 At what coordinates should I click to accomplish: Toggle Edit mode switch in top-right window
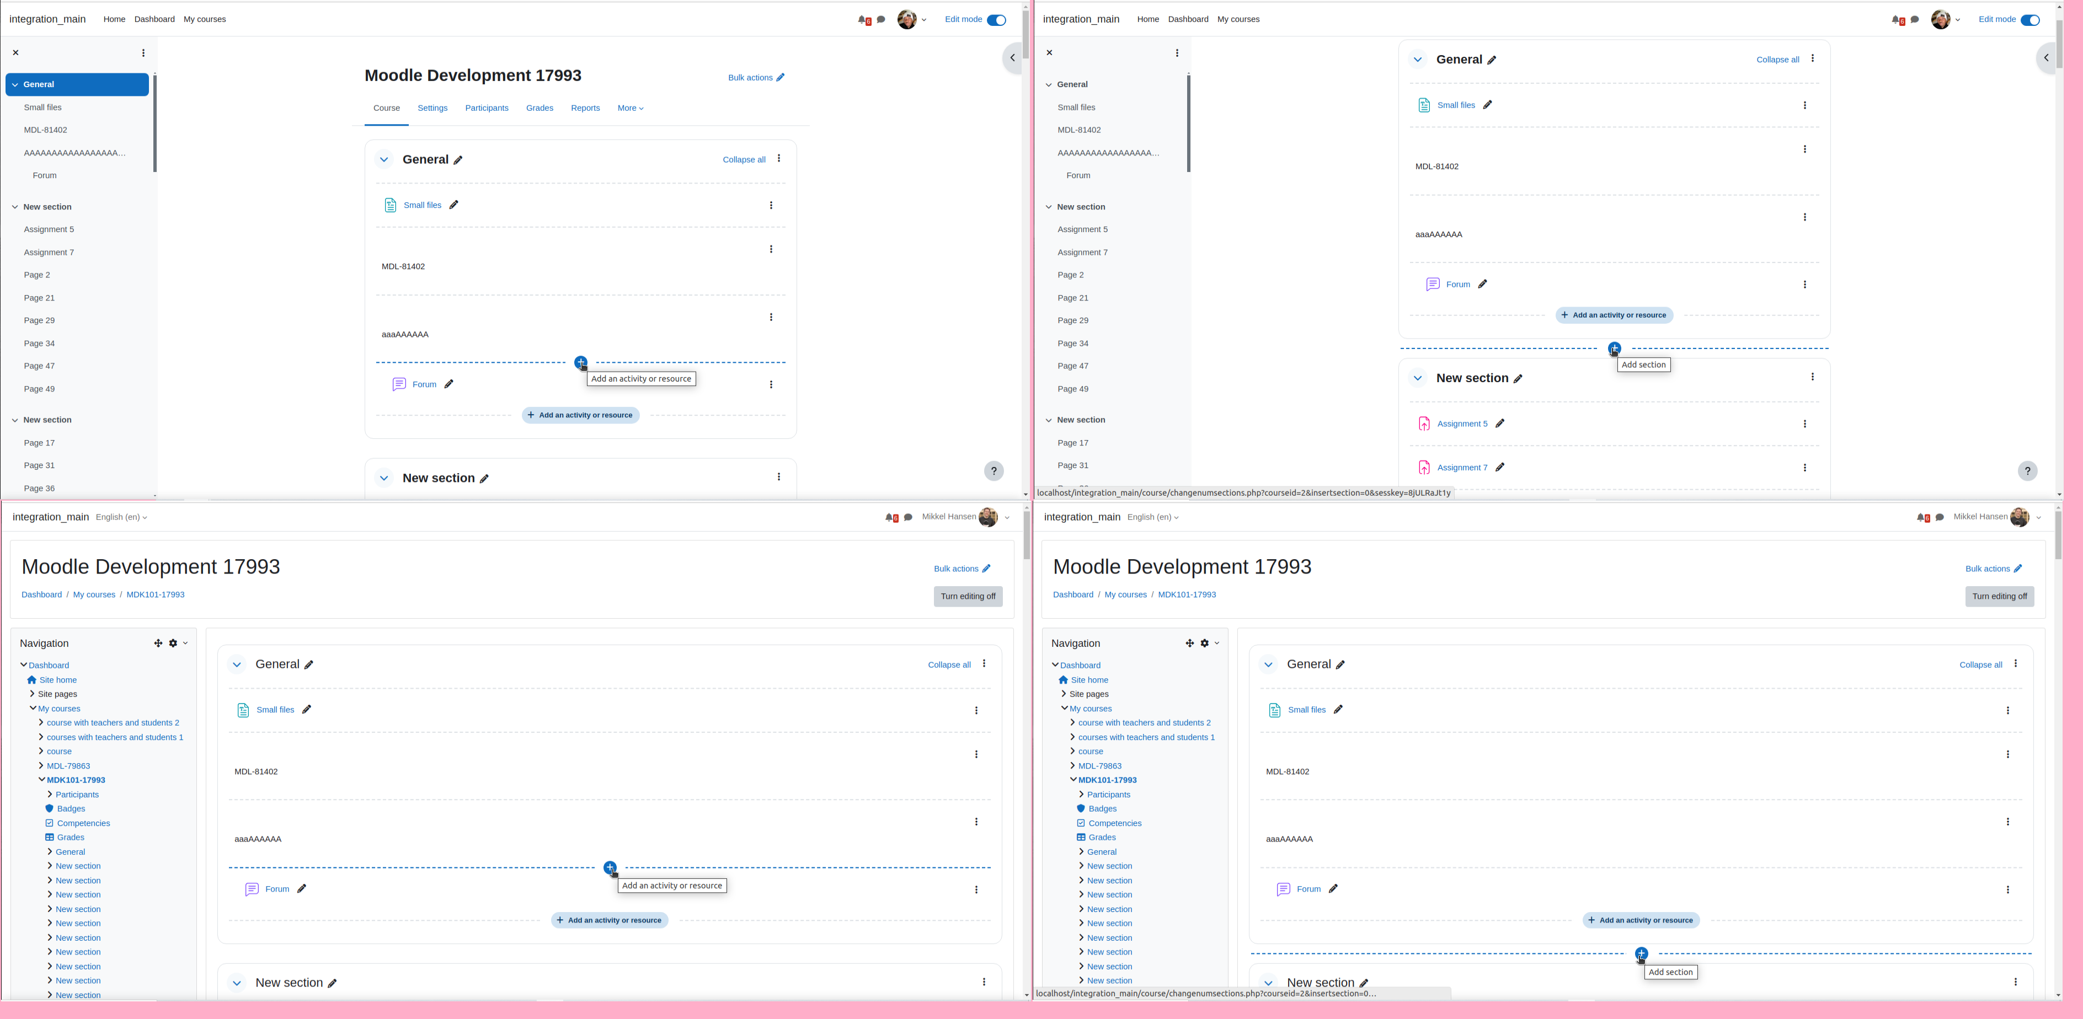[x=2029, y=19]
